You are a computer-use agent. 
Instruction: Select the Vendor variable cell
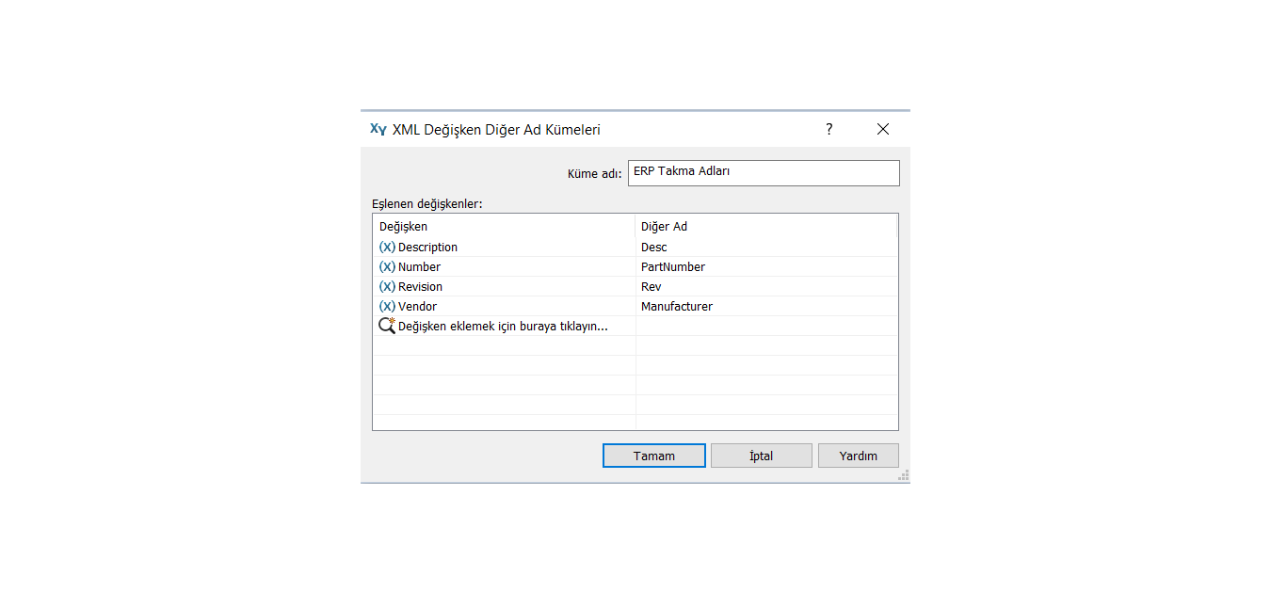coord(505,307)
